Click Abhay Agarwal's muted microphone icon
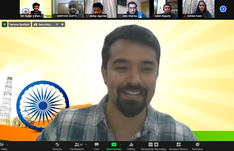The width and height of the screenshot is (234, 151). click(87, 16)
